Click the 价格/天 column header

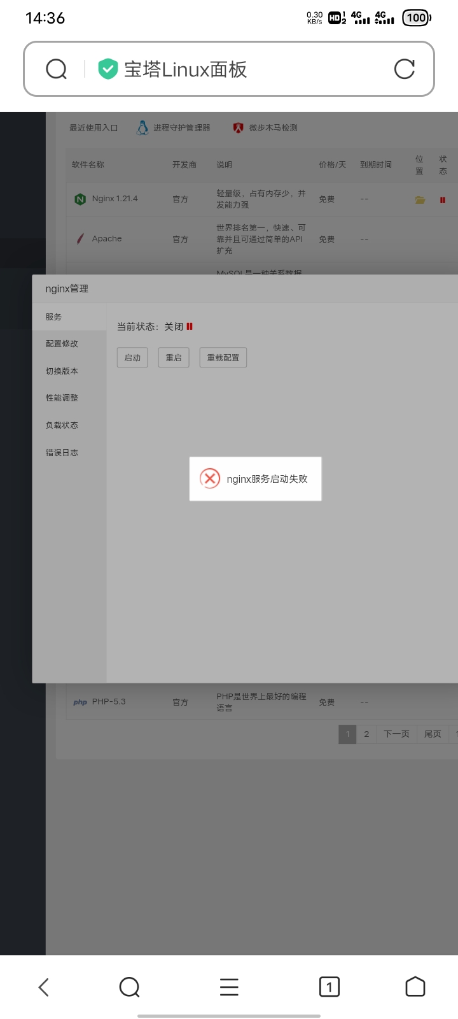pos(333,165)
